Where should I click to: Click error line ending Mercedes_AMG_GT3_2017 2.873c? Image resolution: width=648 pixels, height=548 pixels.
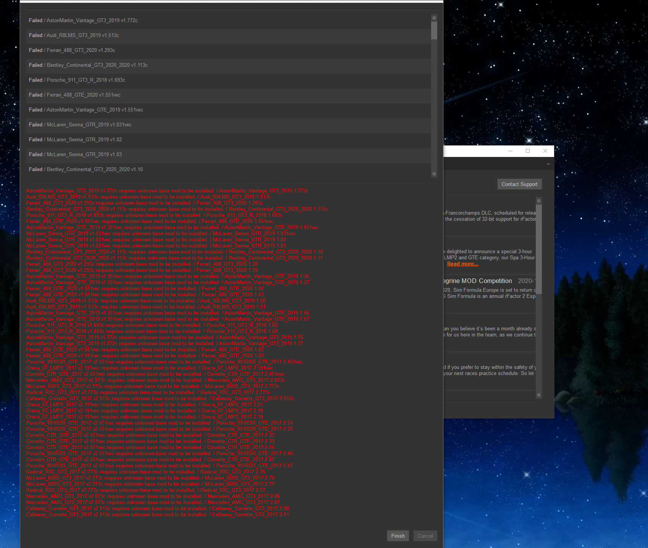(x=155, y=380)
